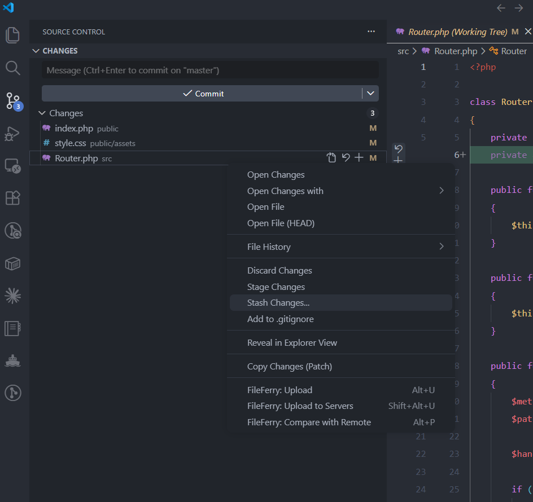This screenshot has width=533, height=502.
Task: Open file icon on Router.php row
Action: point(331,157)
